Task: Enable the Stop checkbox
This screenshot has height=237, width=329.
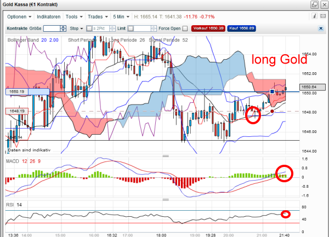Action: pos(89,28)
